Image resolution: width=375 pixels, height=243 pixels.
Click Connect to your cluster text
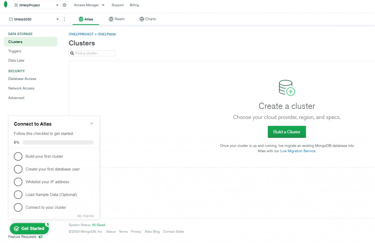[x=46, y=208]
